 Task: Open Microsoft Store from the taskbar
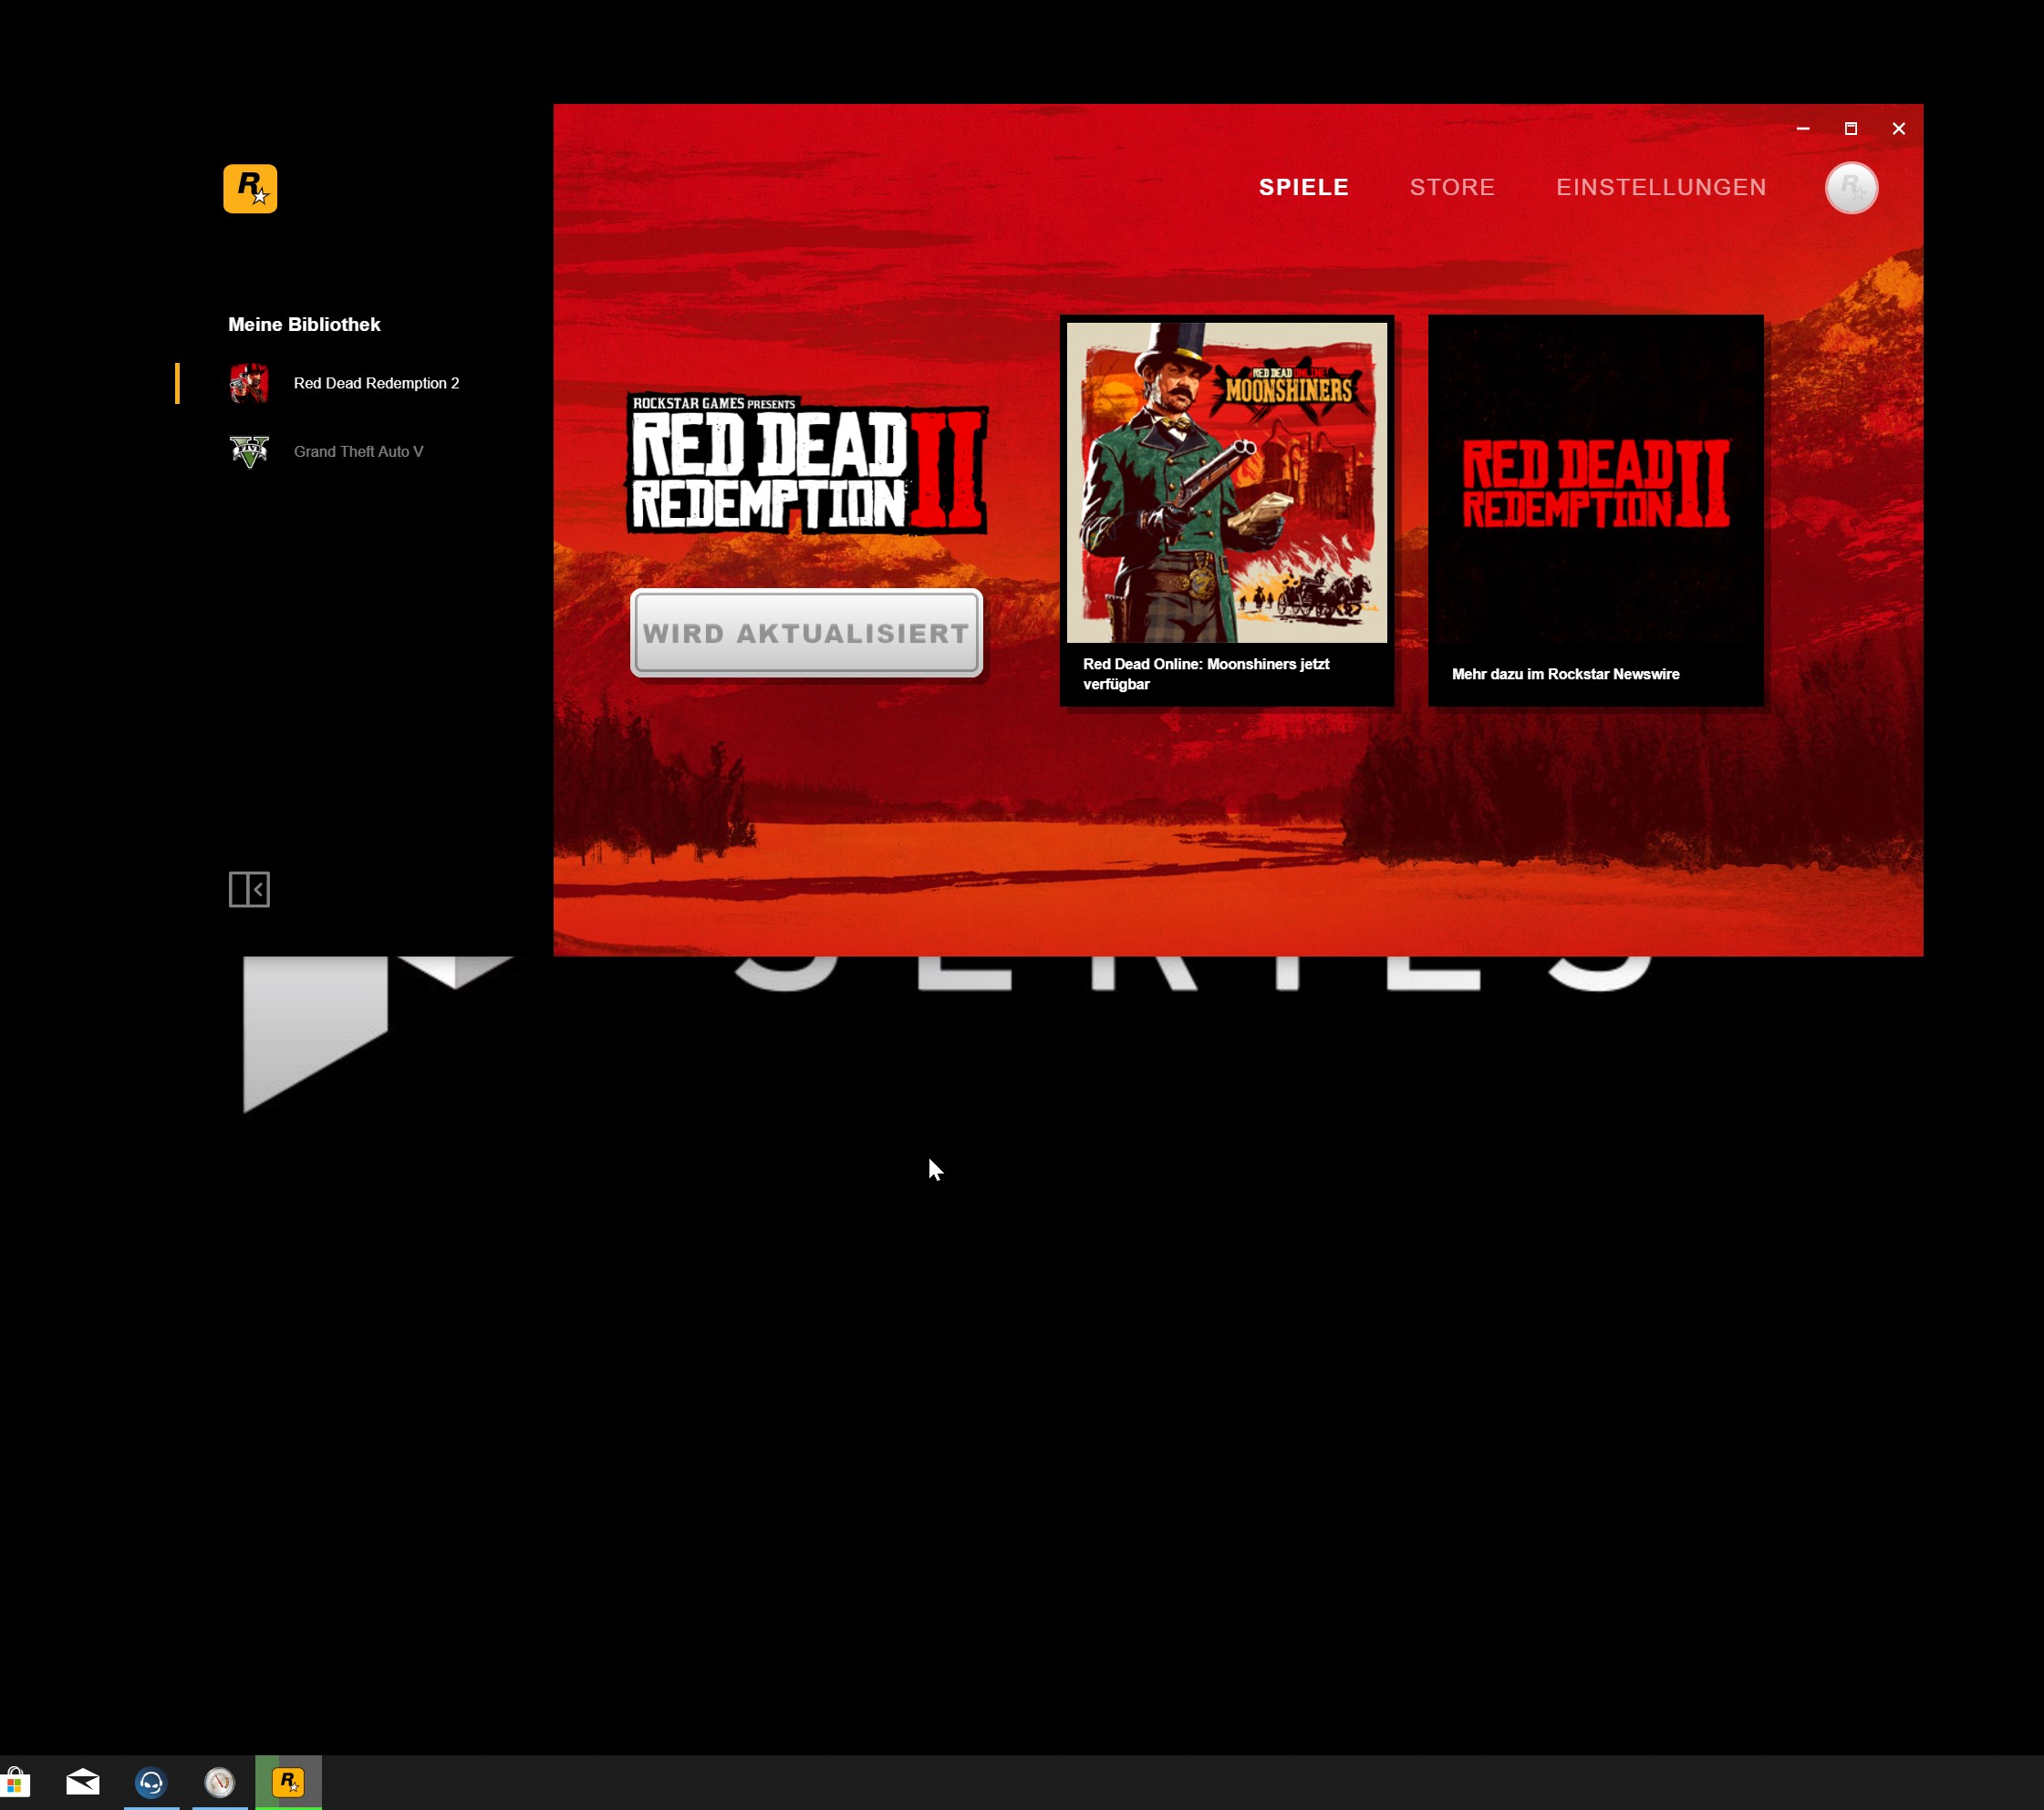tap(14, 1782)
